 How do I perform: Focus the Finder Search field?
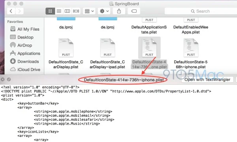(x=201, y=11)
